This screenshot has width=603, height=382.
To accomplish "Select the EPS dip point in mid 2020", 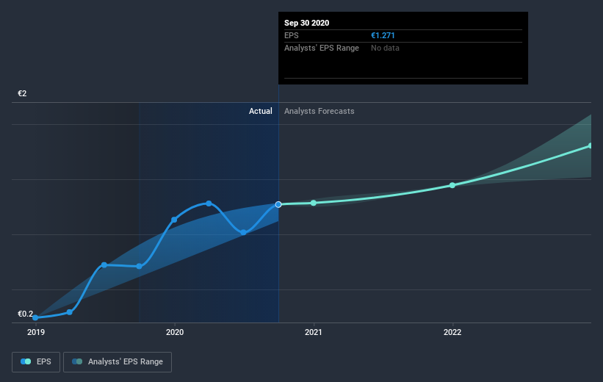I will (243, 232).
